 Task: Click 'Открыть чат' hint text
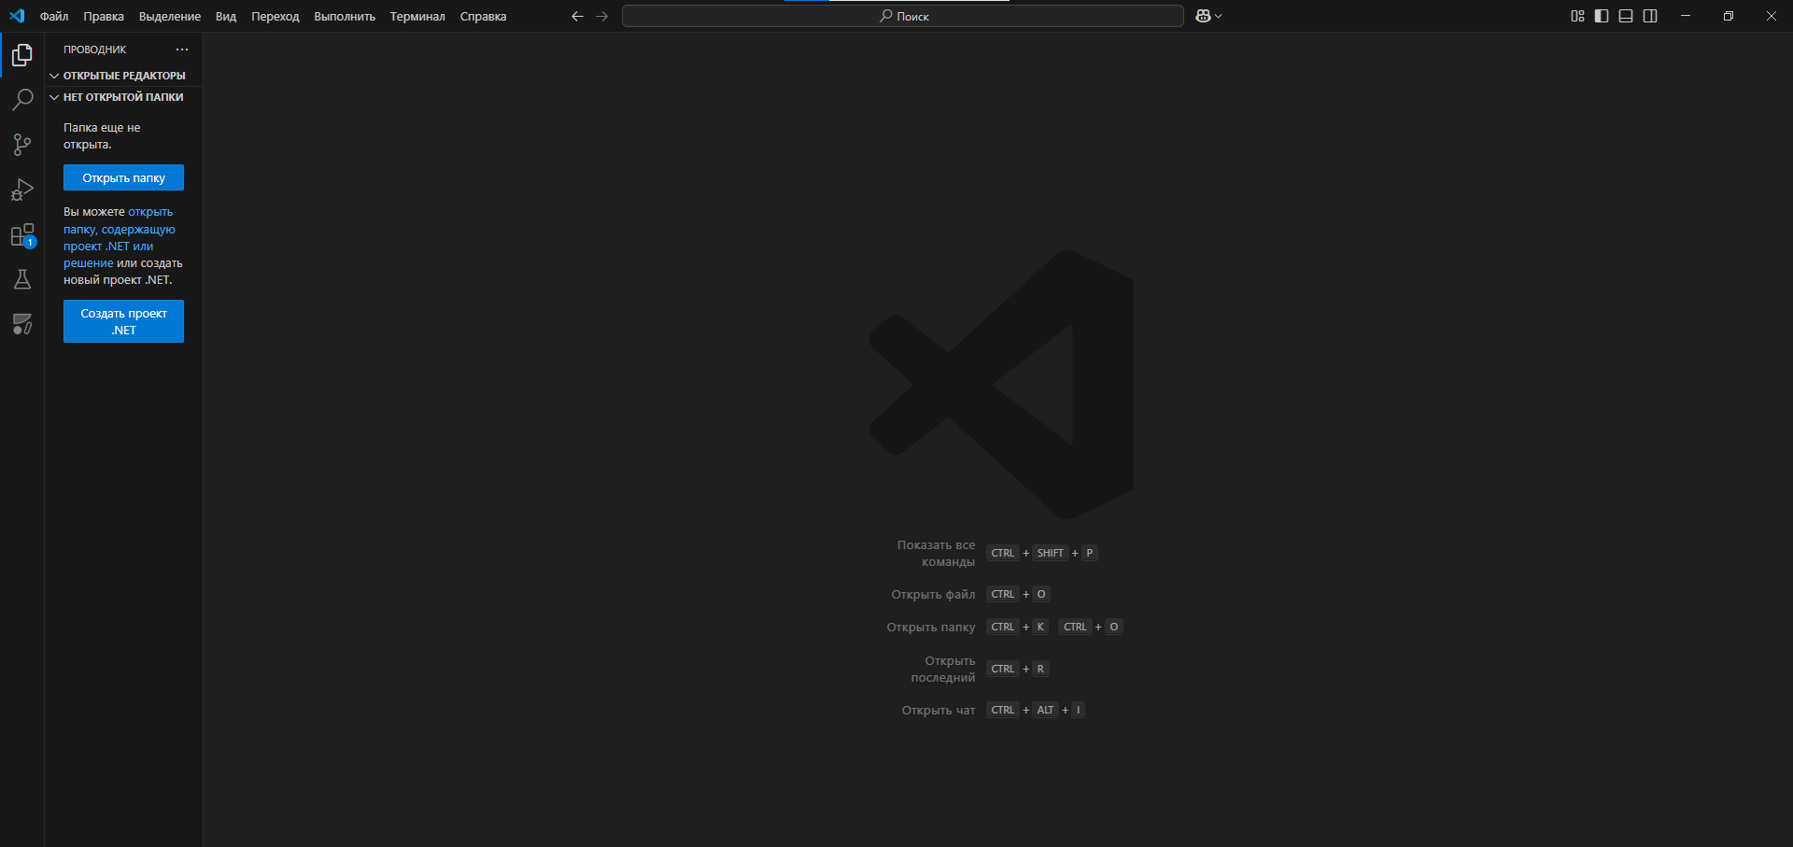pos(939,710)
